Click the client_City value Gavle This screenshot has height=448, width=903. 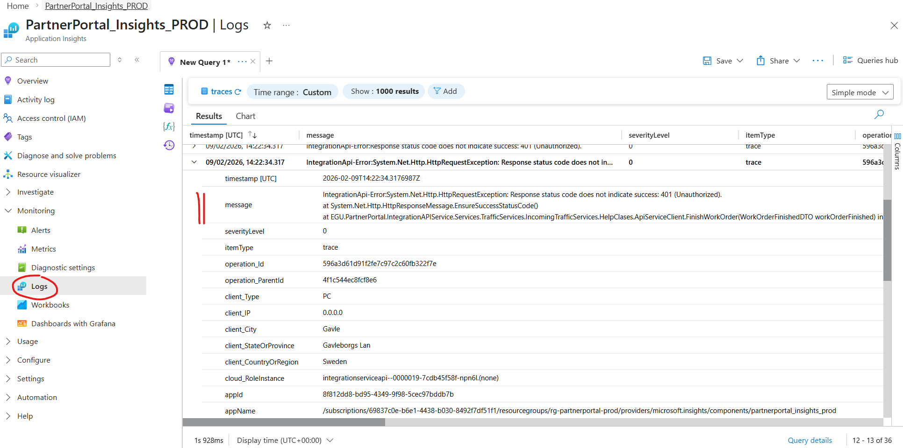coord(331,329)
